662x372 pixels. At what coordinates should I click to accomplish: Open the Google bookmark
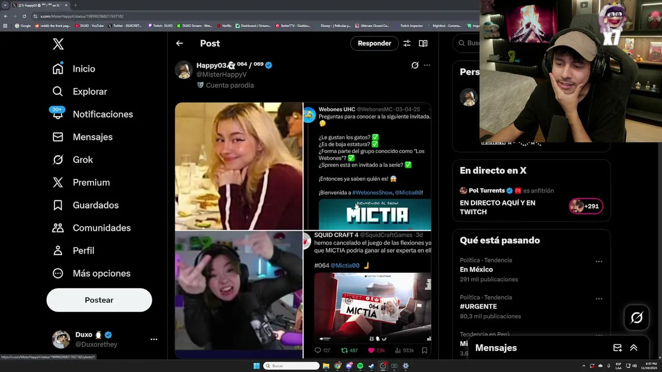pyautogui.click(x=23, y=25)
